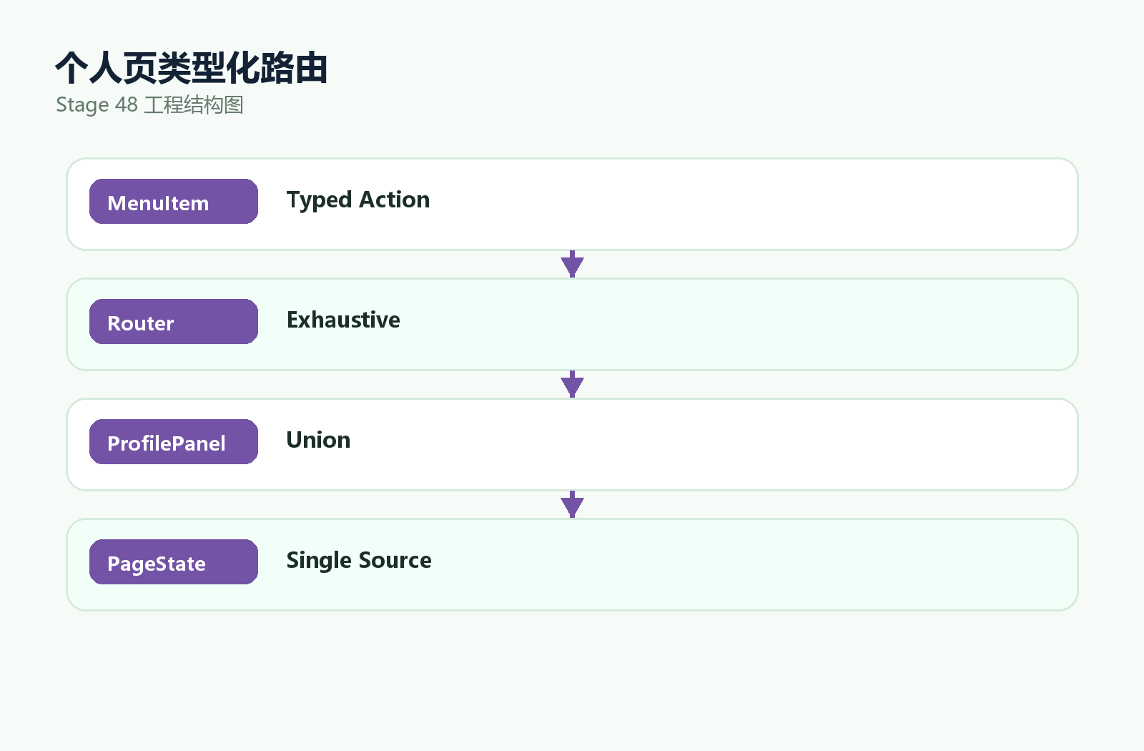
Task: Click empty area below PageState card
Action: point(572,679)
